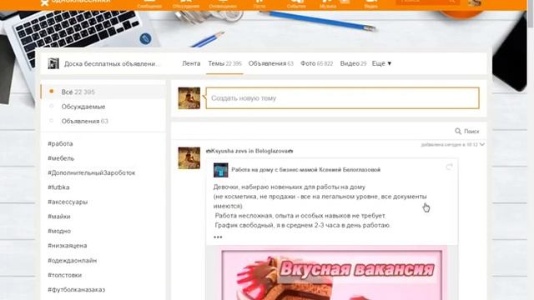
Task: Filter by hashtag #futbka
Action: tap(58, 187)
